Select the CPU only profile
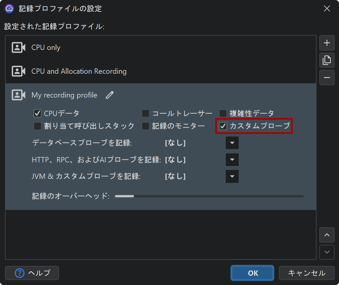The image size is (339, 285). [x=161, y=47]
